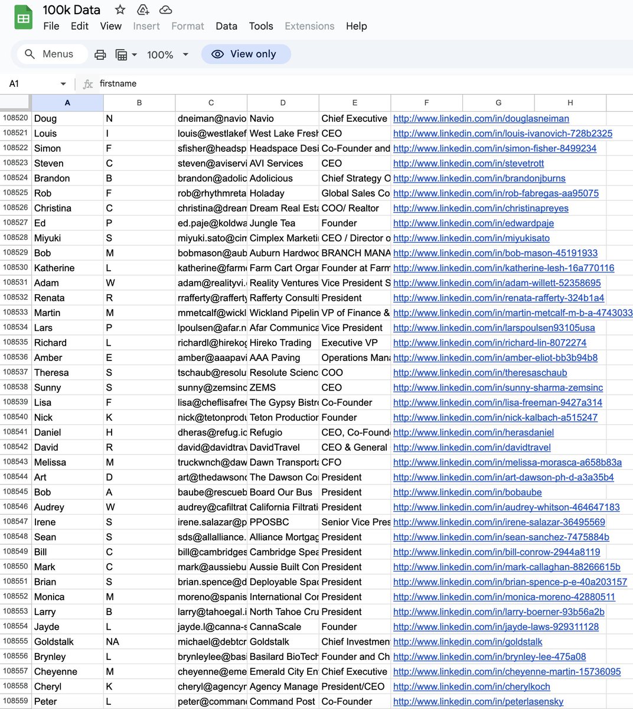Screen dimensions: 633x709
Task: Select the cell containing CFO
Action: click(x=355, y=462)
